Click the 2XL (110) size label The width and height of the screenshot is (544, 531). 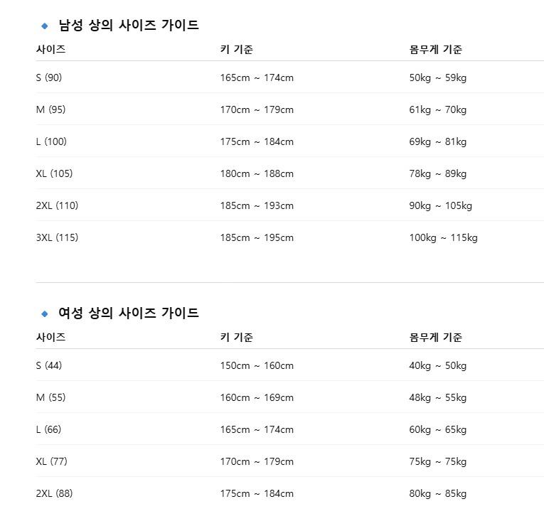[57, 205]
